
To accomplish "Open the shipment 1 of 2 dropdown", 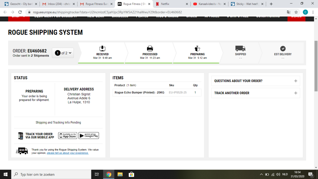I will 63,53.
